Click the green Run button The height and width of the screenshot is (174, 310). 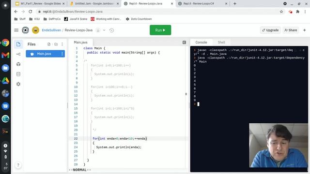coord(160,30)
